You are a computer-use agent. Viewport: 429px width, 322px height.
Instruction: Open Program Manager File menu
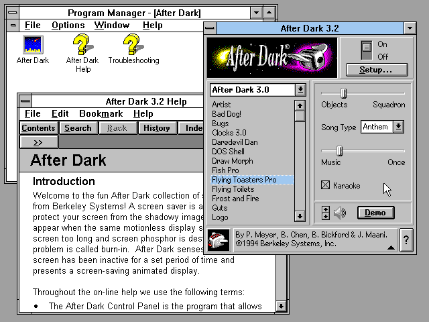[x=33, y=25]
